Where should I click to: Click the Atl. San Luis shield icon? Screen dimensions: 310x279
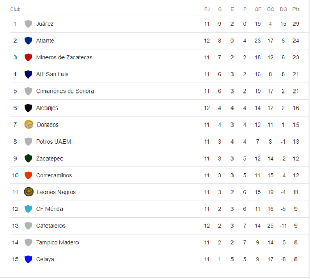(28, 74)
